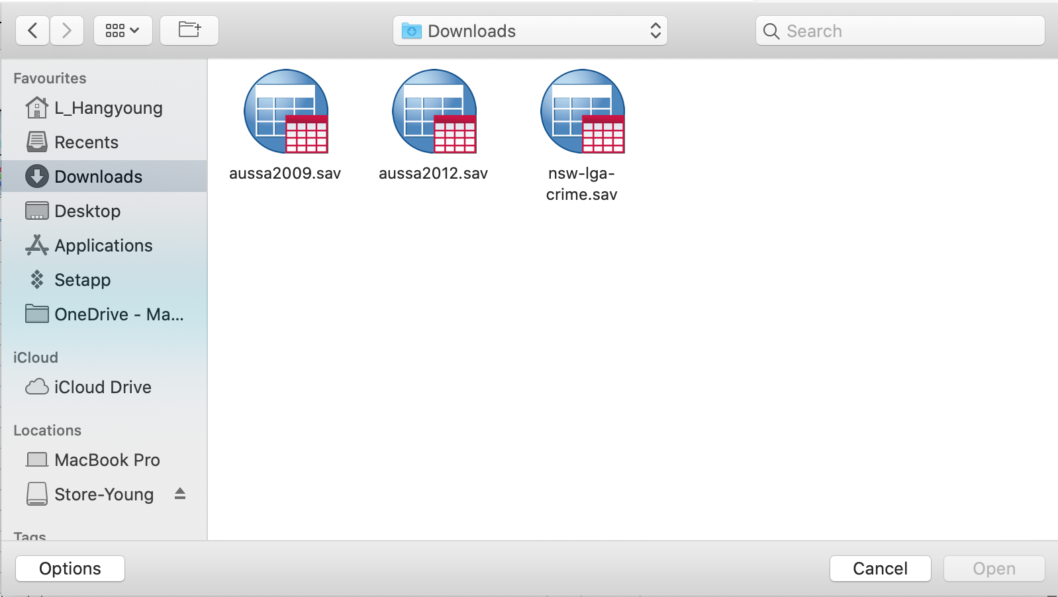Image resolution: width=1058 pixels, height=597 pixels.
Task: Click the nsw-lga-crime.sav file name
Action: point(582,184)
